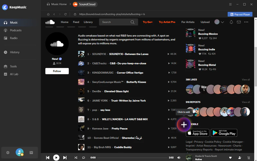Open the Buzzing Mexico playlist
Screen dimensions: 257x161
pyautogui.click(x=208, y=34)
